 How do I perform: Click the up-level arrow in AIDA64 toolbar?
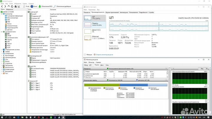click(x=9, y=6)
